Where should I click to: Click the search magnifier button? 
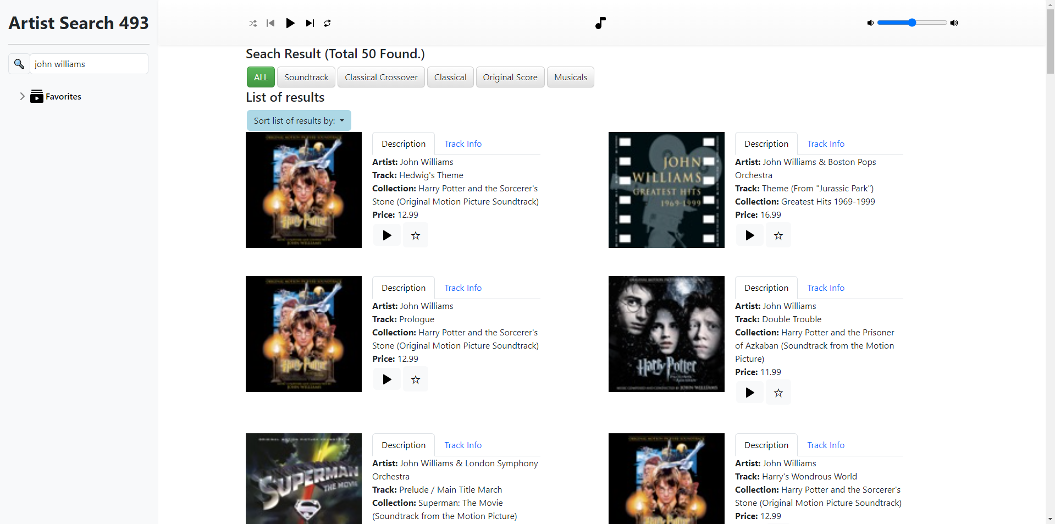pos(19,64)
